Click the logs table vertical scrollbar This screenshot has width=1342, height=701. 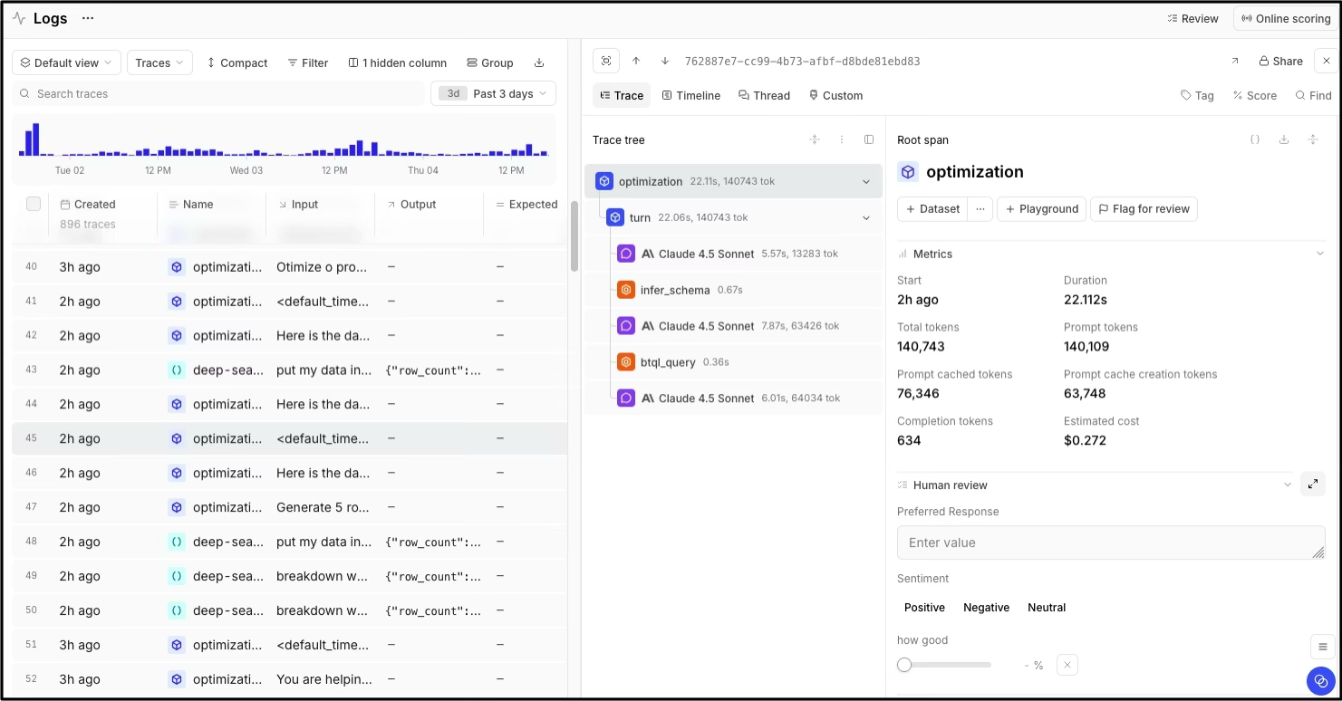tap(574, 235)
